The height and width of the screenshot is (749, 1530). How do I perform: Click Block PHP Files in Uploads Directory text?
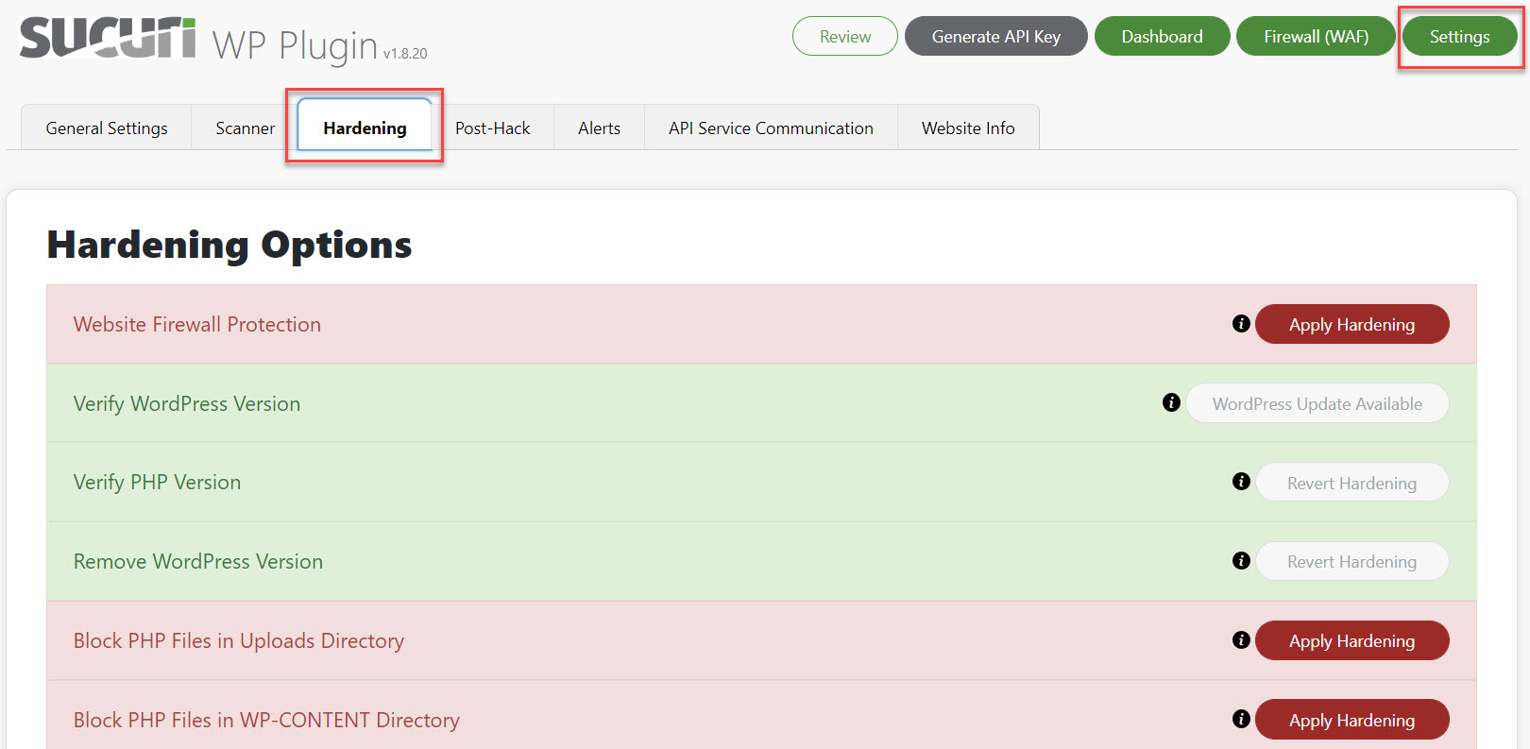tap(239, 640)
